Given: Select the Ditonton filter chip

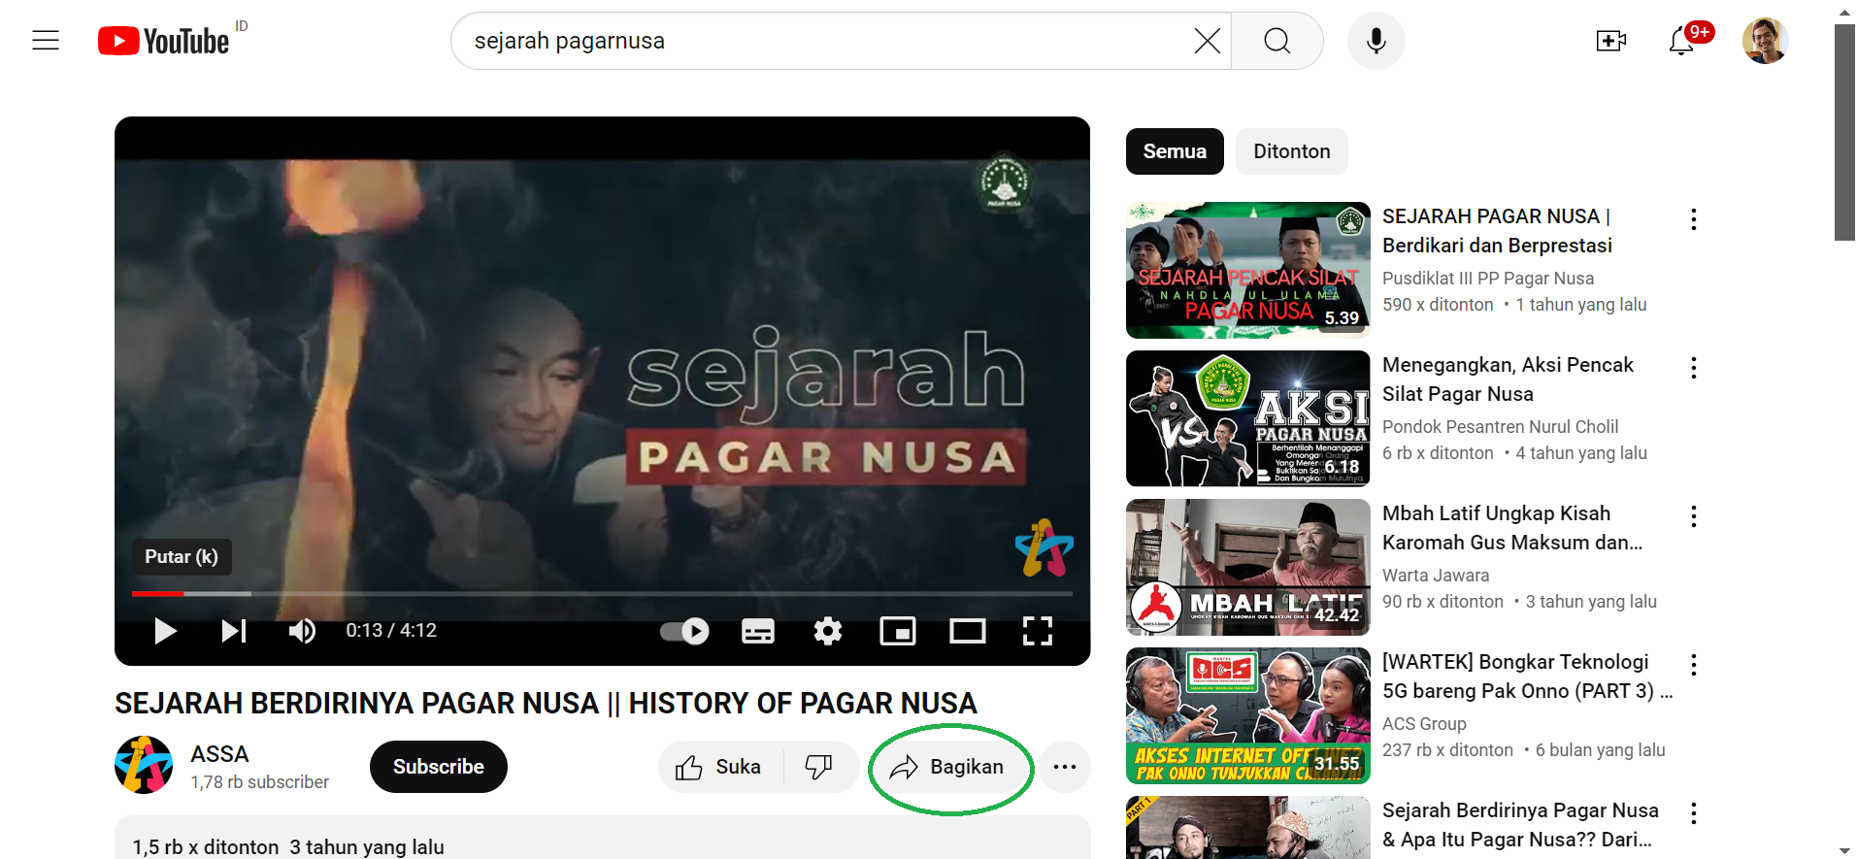Looking at the screenshot, I should point(1291,151).
